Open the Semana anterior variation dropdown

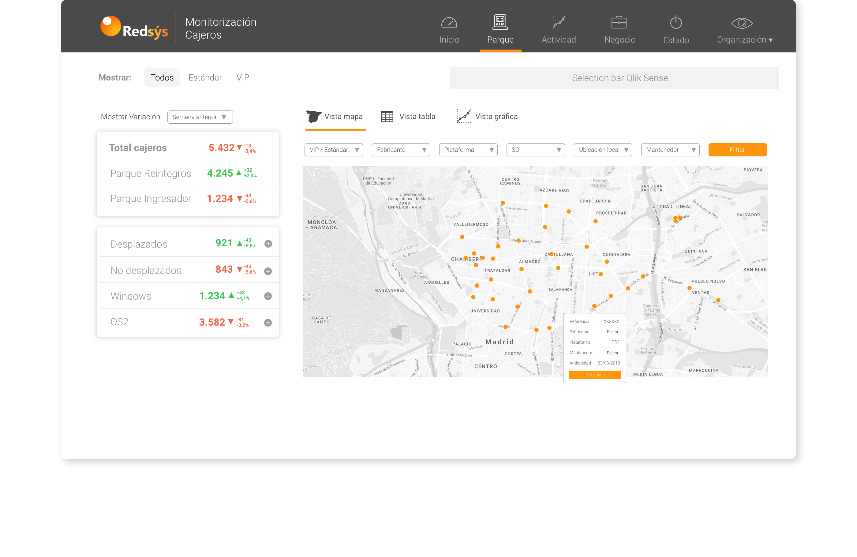click(200, 117)
